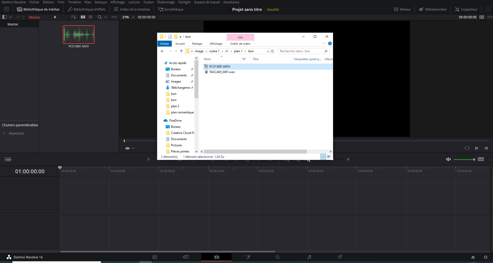
Task: Open the Fairlight page music note icon
Action: (309, 257)
